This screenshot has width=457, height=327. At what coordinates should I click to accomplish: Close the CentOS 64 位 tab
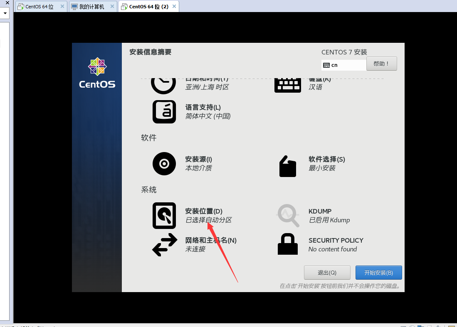(62, 6)
